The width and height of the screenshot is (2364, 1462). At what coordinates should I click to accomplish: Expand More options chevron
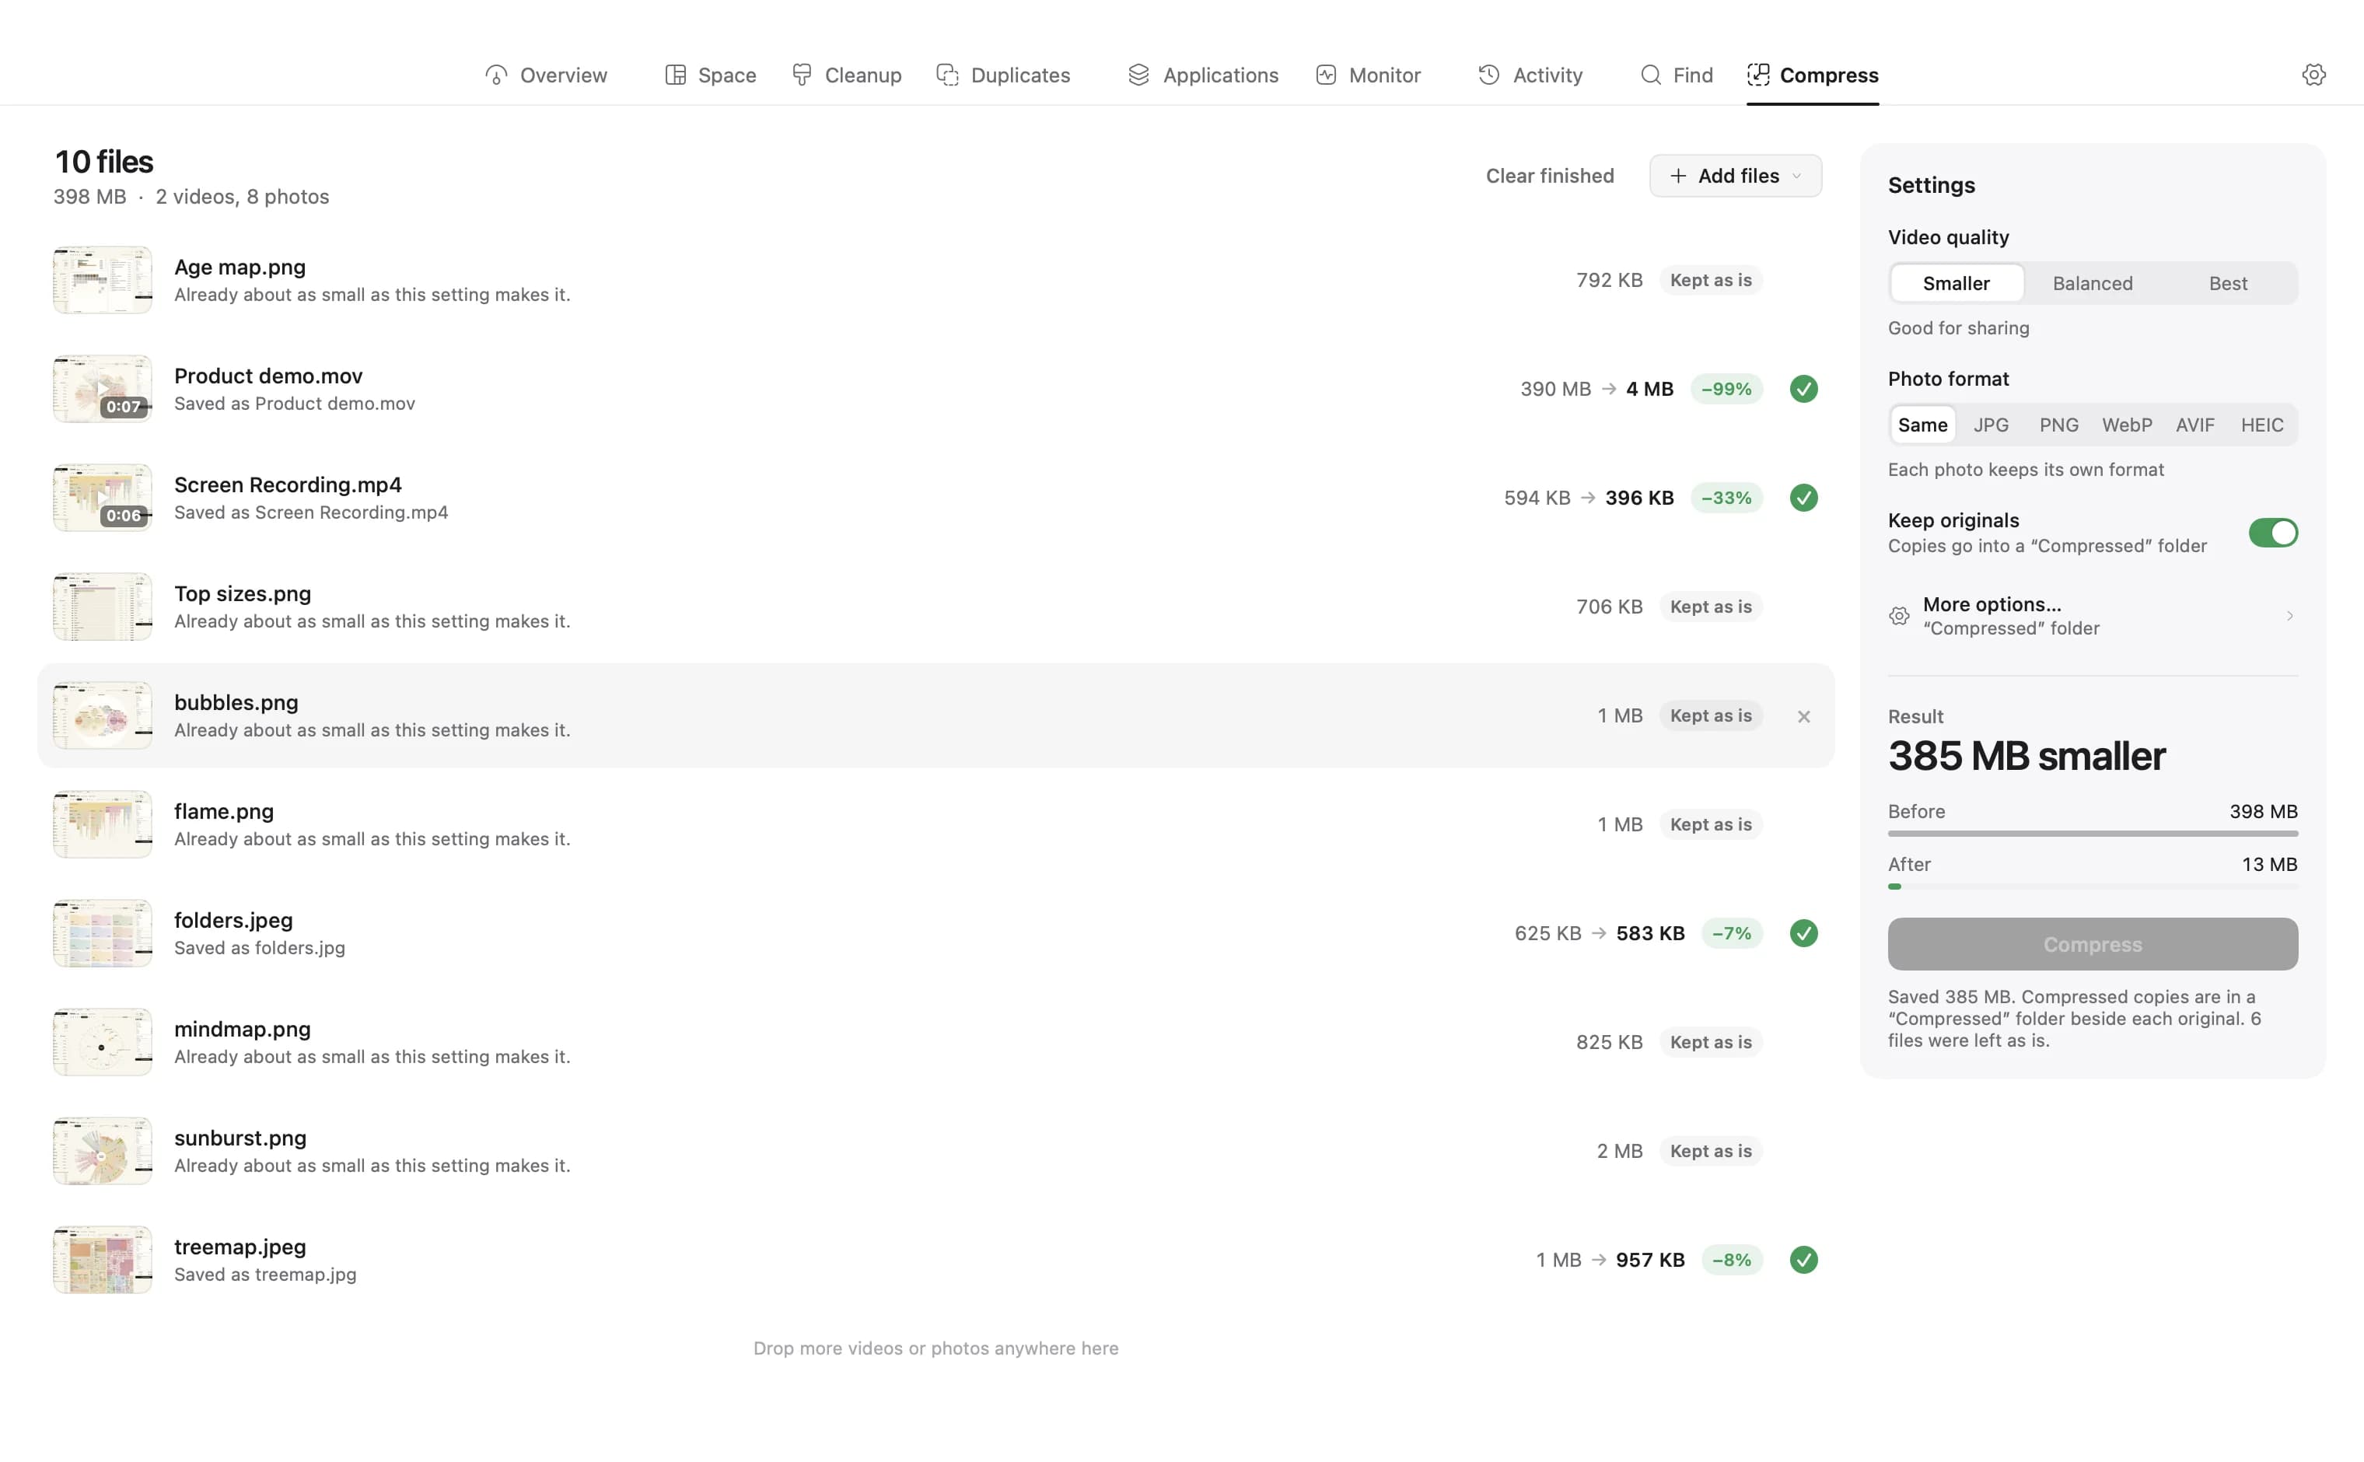pyautogui.click(x=2289, y=616)
